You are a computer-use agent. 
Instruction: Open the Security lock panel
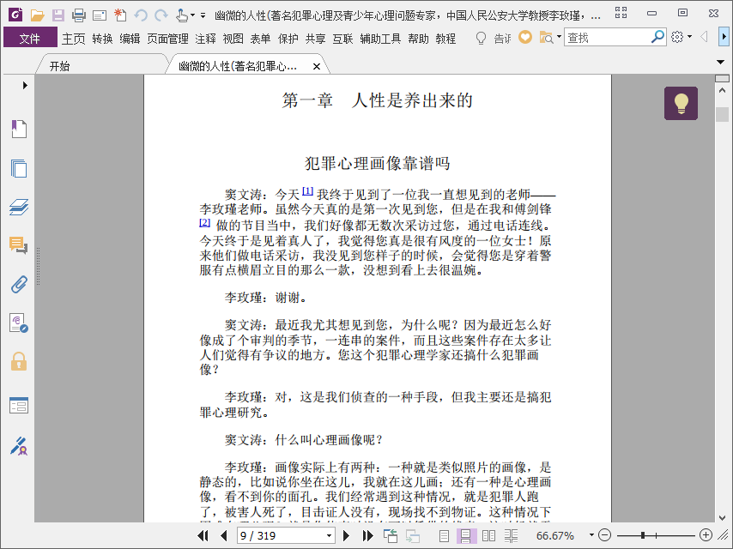point(19,362)
